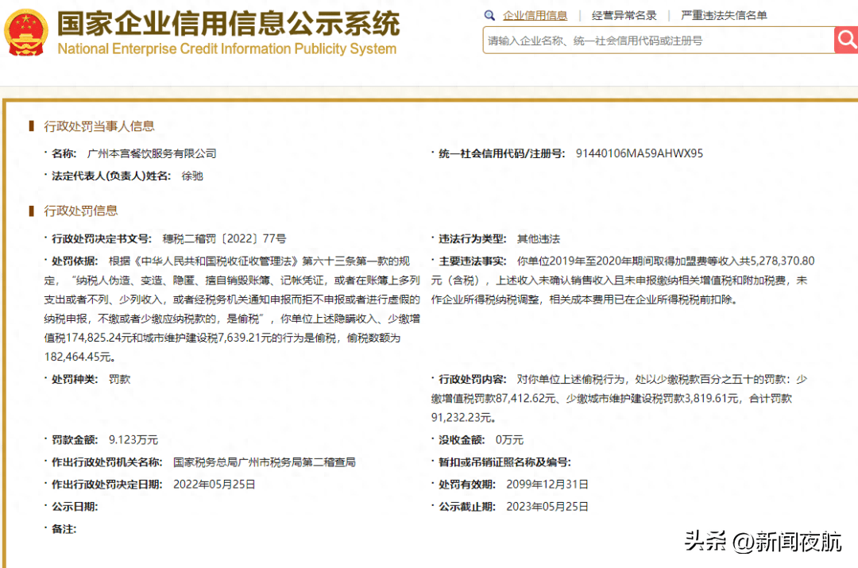Click the penalty decision date 2022年05月25日
The image size is (858, 568).
pos(214,484)
